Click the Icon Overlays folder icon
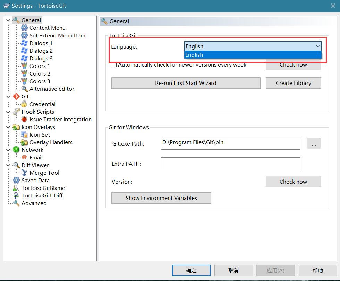Screen dimensions: 340x281 [16, 127]
